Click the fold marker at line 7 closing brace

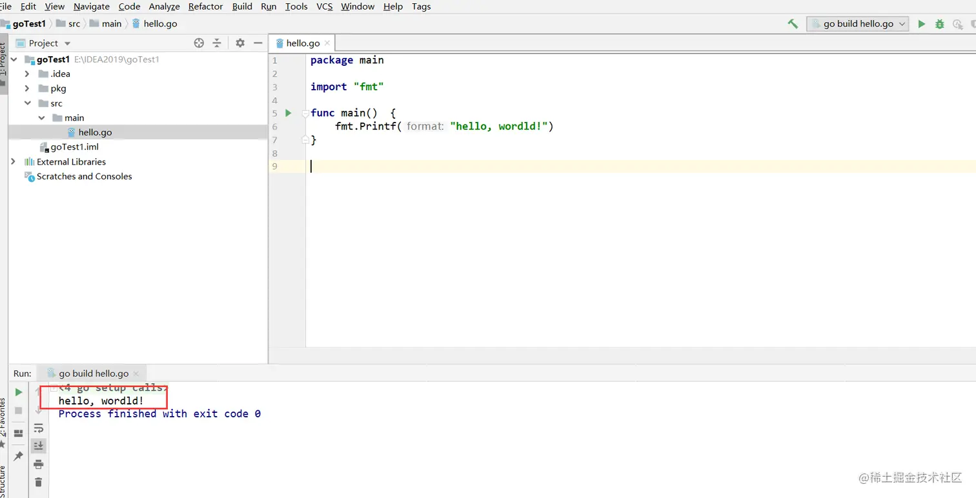(x=305, y=140)
